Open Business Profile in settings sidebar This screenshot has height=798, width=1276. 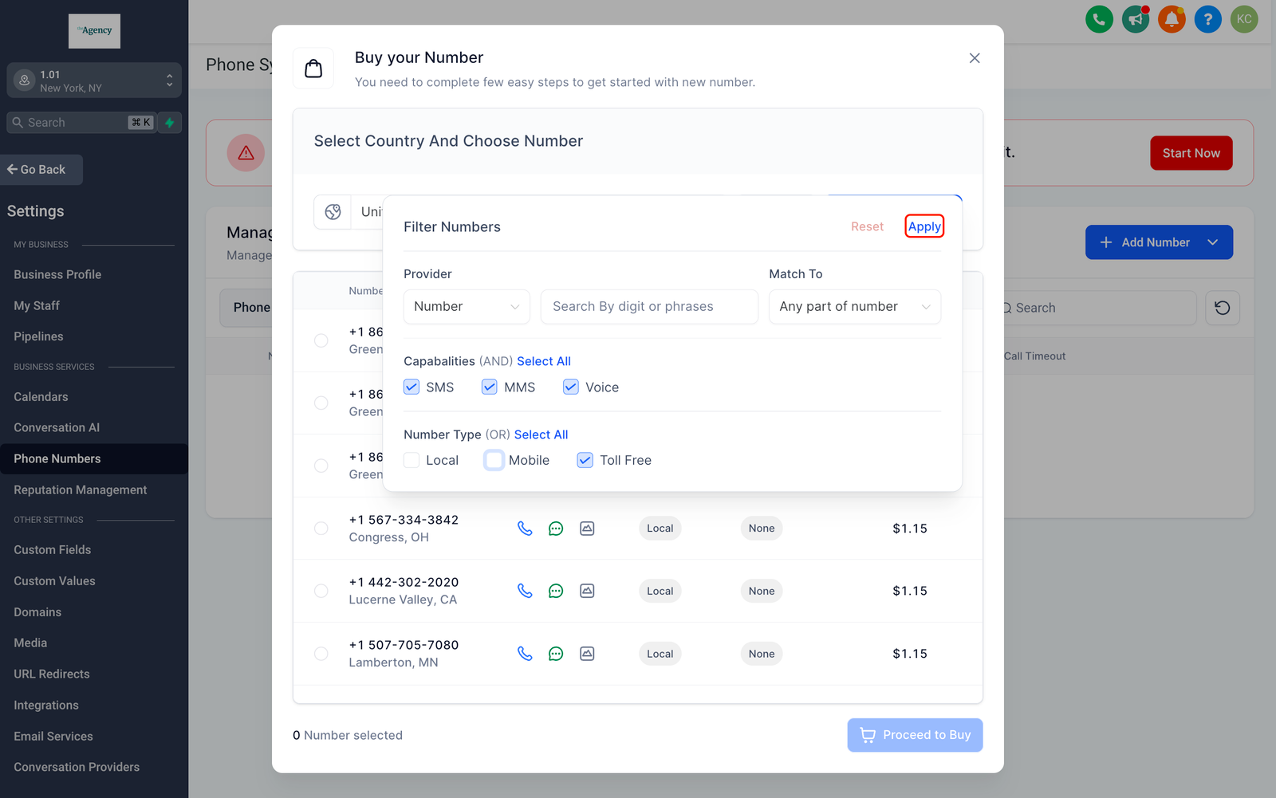pyautogui.click(x=57, y=274)
